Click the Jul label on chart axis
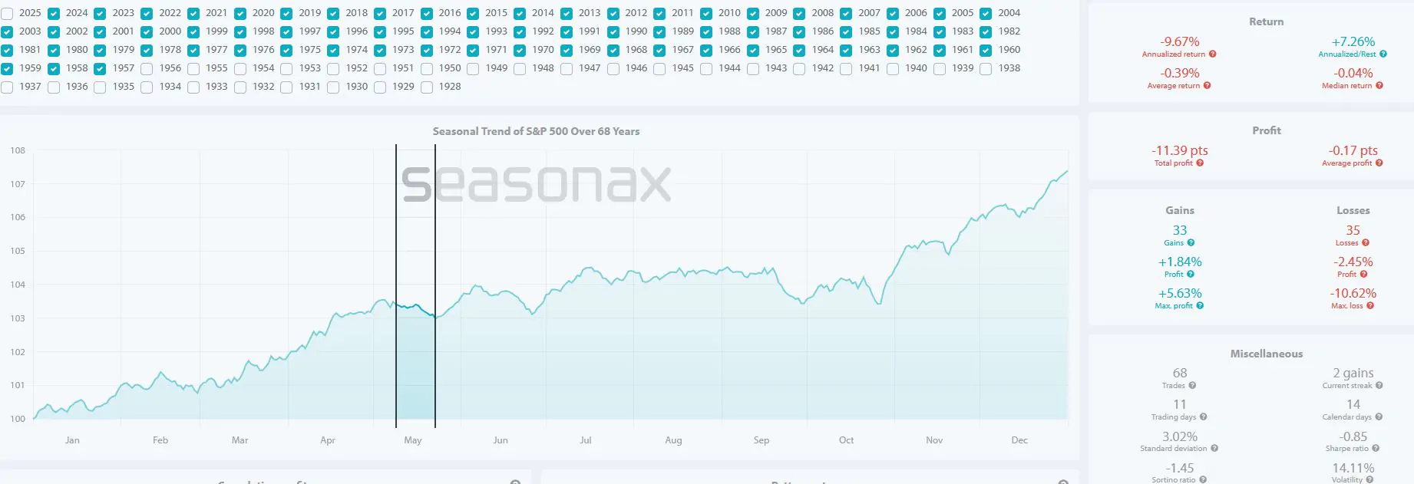Image resolution: width=1414 pixels, height=484 pixels. click(586, 440)
